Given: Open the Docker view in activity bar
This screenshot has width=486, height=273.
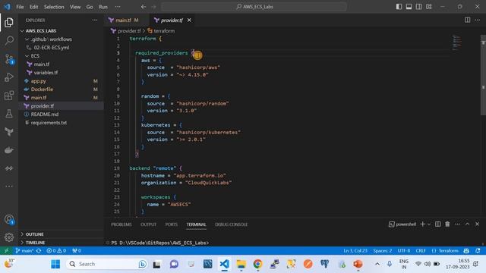Looking at the screenshot, I should tap(9, 150).
